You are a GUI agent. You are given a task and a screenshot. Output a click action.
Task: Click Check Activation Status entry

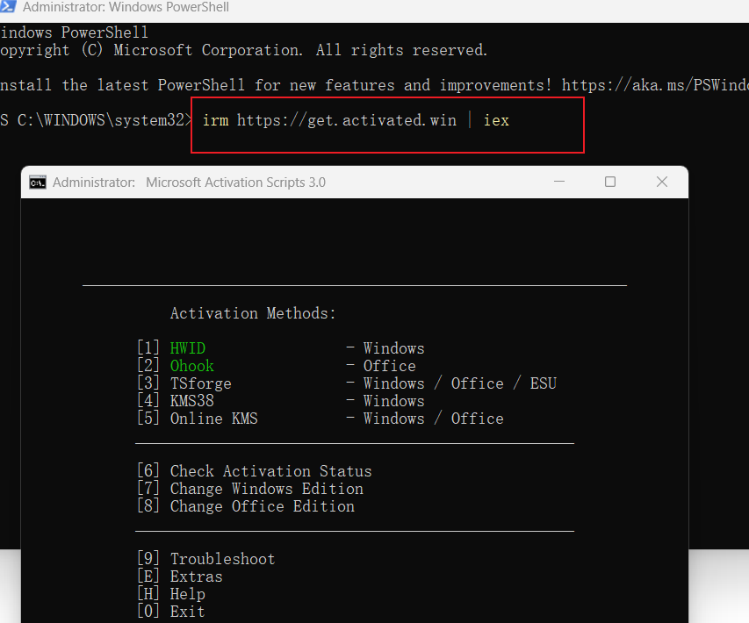254,471
